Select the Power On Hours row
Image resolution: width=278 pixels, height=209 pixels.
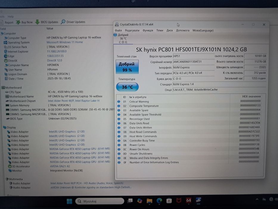(189, 149)
